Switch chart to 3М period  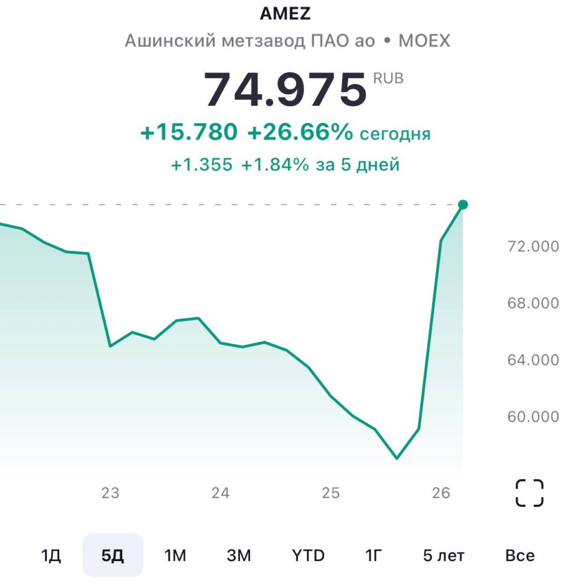239,555
